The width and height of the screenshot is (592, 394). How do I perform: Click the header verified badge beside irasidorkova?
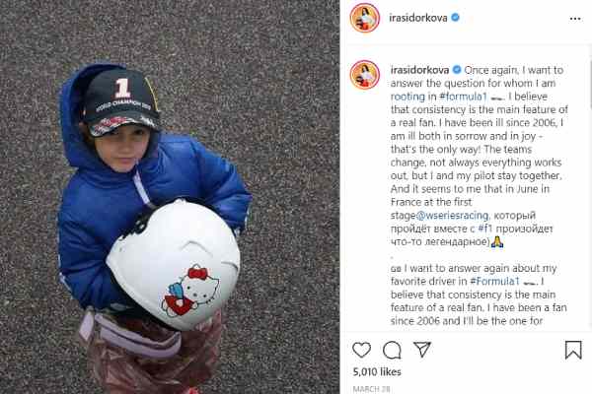(x=455, y=18)
